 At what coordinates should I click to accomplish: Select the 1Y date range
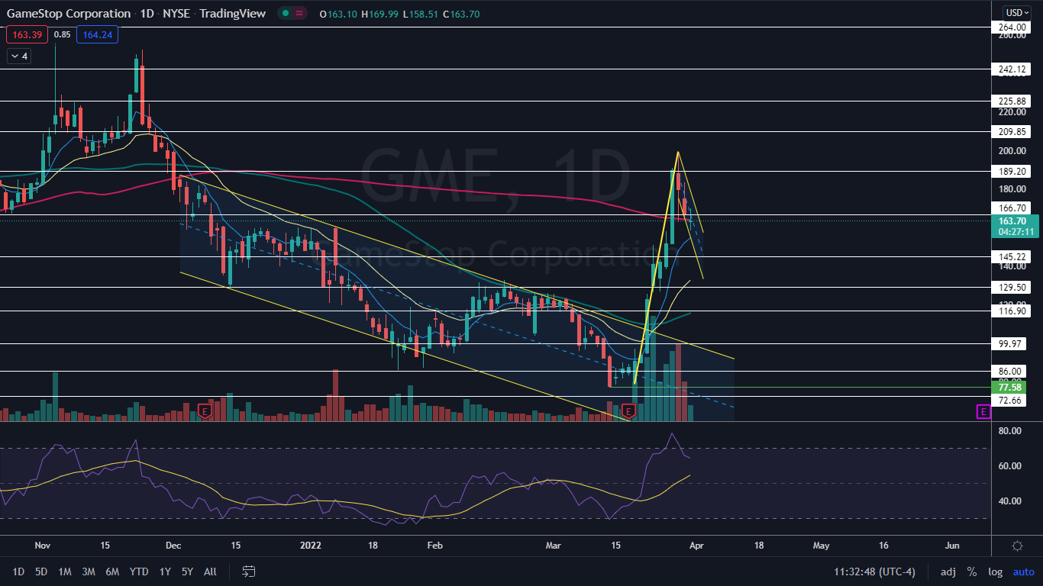[x=165, y=571]
